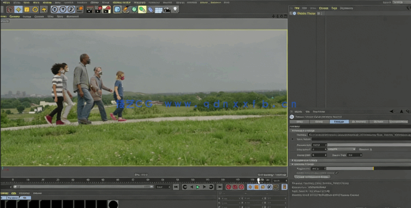This screenshot has height=208, width=411.
Task: Click the resampling slider bar in Attributes
Action: coord(368,168)
